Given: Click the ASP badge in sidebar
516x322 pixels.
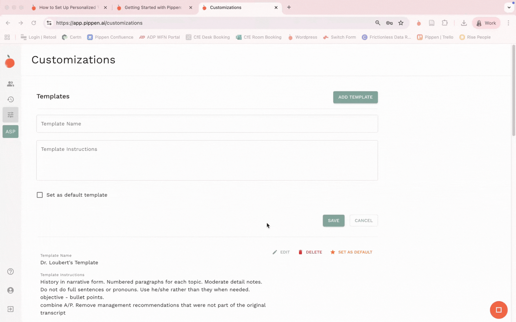Looking at the screenshot, I should pyautogui.click(x=10, y=131).
